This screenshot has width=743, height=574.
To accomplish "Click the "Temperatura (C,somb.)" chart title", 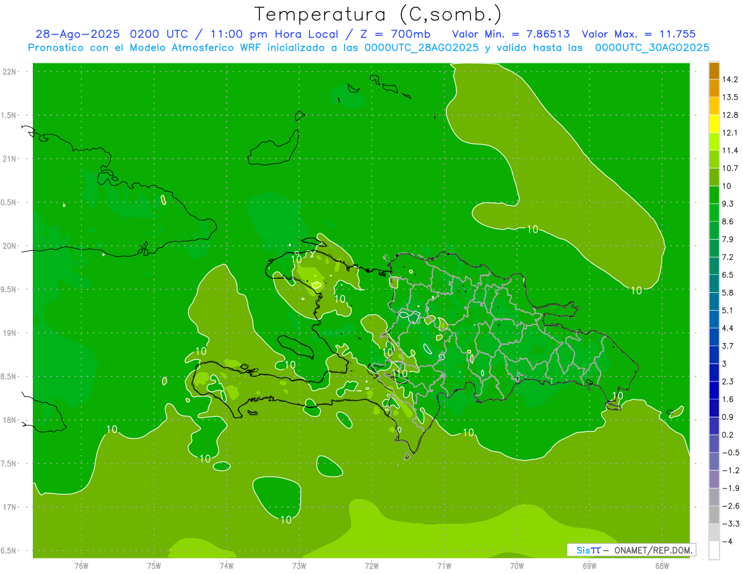I will 378,14.
